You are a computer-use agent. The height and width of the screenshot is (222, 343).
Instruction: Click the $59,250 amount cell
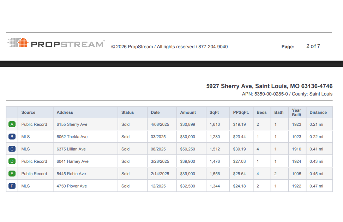click(187, 149)
